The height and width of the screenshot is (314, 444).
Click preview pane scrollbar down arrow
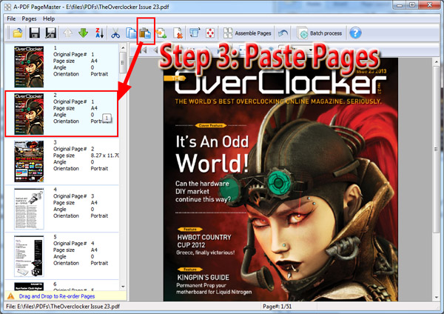[x=437, y=297]
